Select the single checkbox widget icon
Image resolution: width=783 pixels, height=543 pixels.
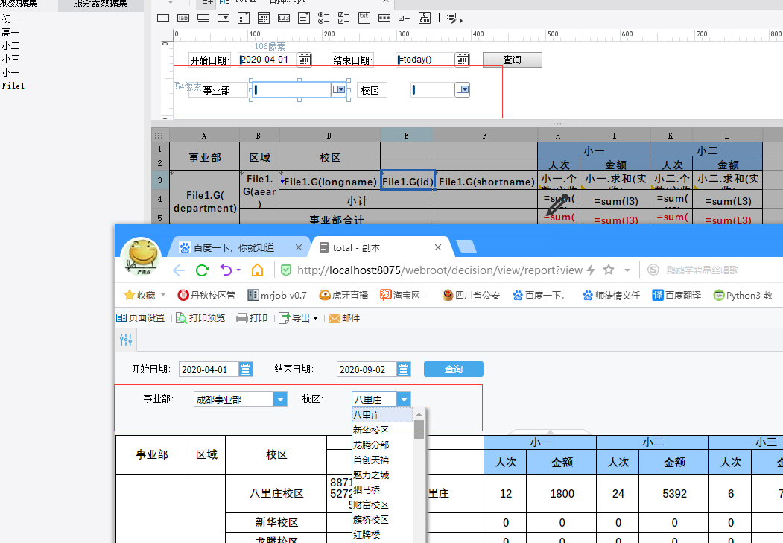pos(404,18)
